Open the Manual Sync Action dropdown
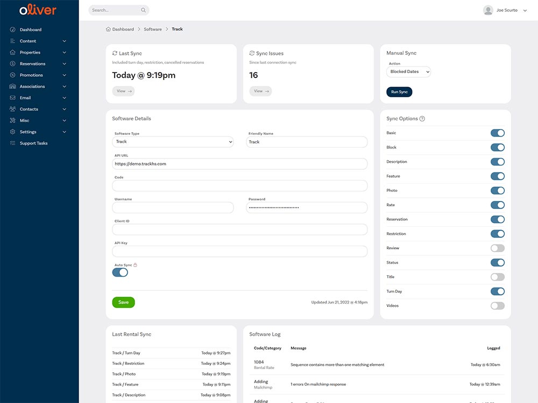This screenshot has width=538, height=403. pyautogui.click(x=409, y=71)
